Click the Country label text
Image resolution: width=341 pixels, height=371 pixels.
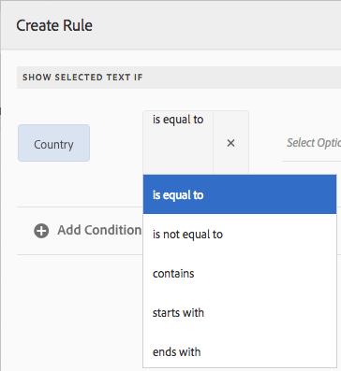click(53, 145)
